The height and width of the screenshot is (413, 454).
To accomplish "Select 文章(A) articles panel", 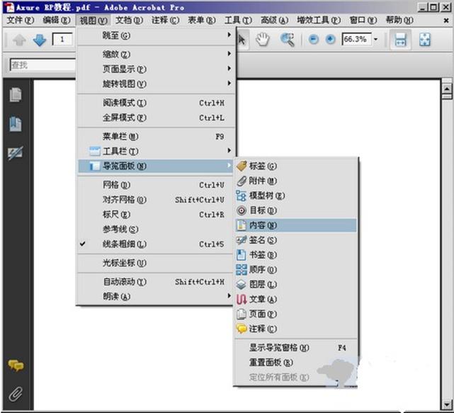I will [295, 299].
